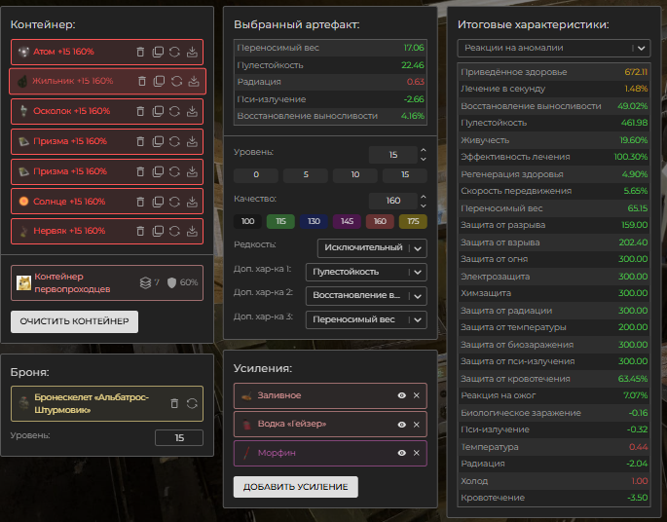Click the Уровень input field showing 15
667x522 pixels.
[x=393, y=155]
